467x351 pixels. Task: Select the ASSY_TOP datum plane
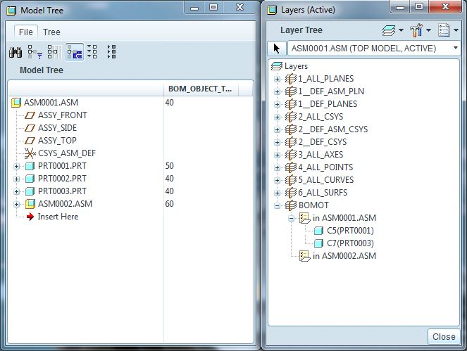pos(57,141)
